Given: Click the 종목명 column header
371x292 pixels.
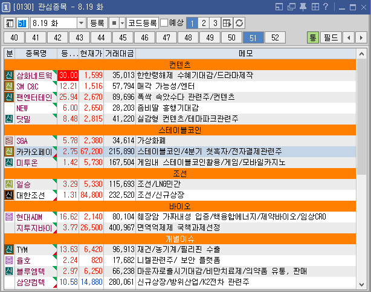Looking at the screenshot, I should pyautogui.click(x=36, y=54).
